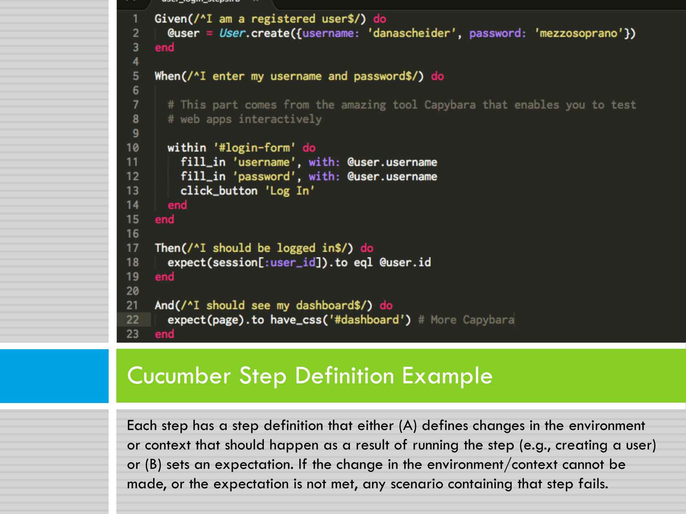Click line number 10 in the gutter
This screenshot has height=514, width=686.
pos(132,148)
